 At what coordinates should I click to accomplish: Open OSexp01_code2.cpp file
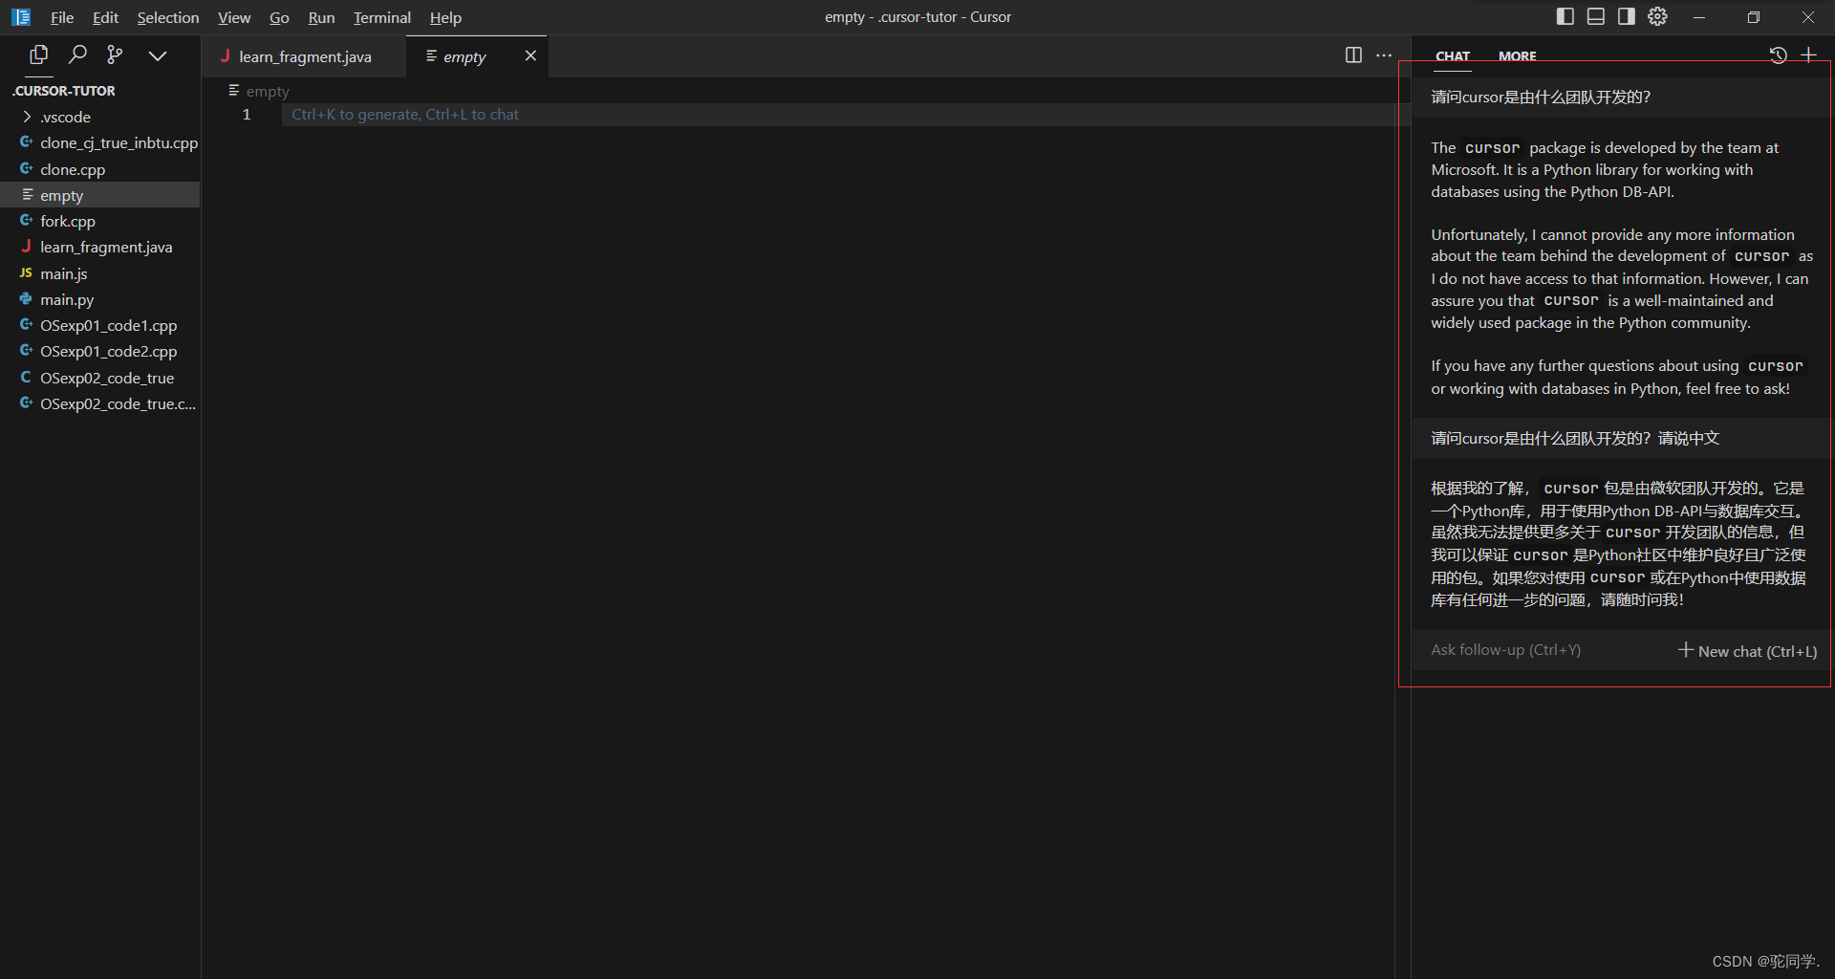(x=100, y=351)
